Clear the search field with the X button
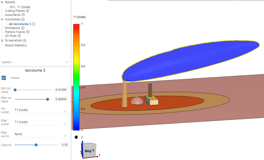This screenshot has width=264, height=160. (x=67, y=62)
